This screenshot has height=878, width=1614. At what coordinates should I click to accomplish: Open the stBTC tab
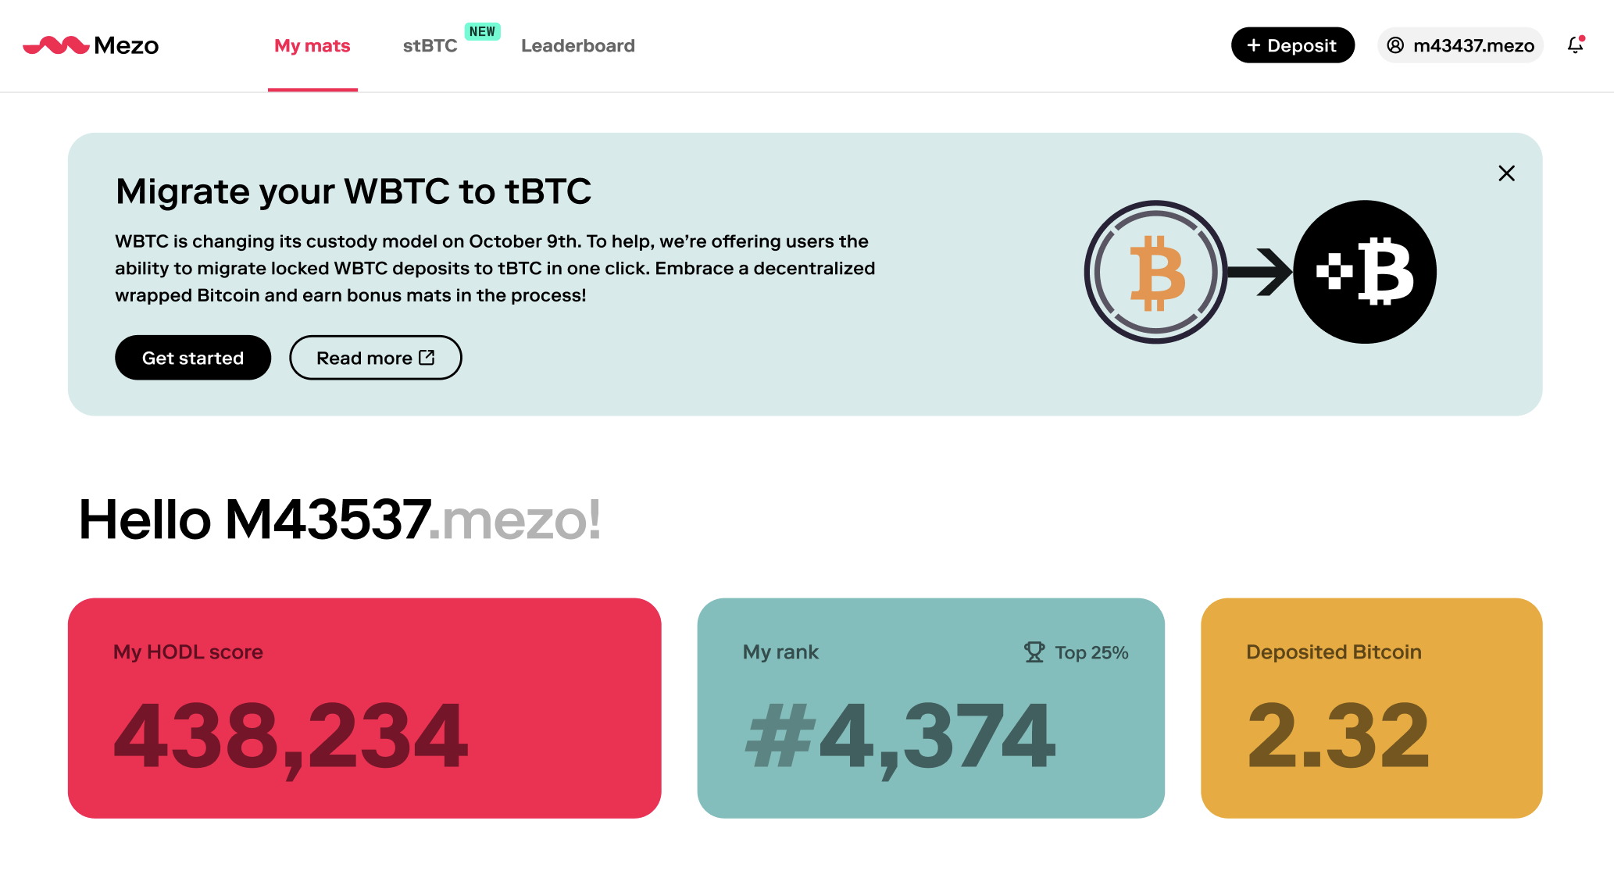click(430, 45)
